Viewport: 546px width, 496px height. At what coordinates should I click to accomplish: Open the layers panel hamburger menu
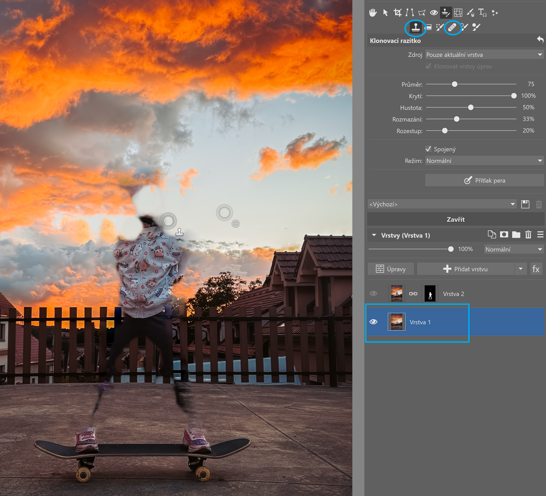(540, 235)
